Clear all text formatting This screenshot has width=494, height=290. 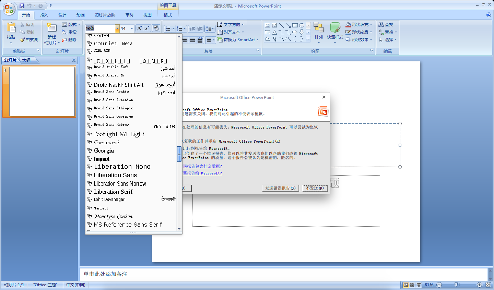click(156, 28)
